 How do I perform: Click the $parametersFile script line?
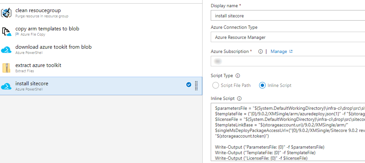point(290,108)
